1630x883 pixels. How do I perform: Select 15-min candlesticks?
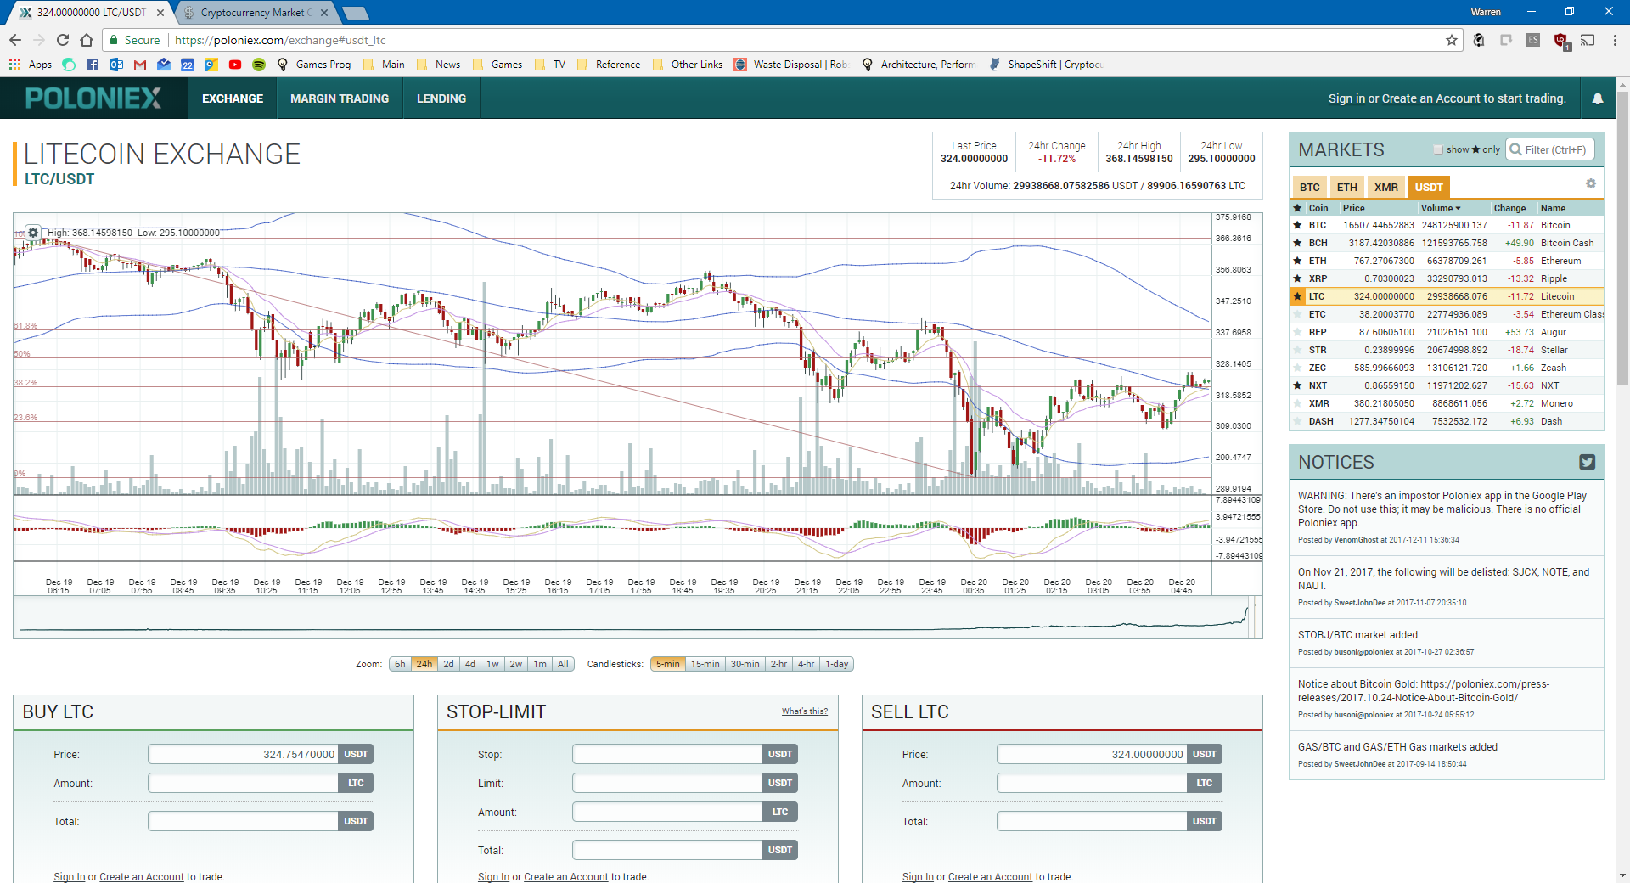(705, 664)
